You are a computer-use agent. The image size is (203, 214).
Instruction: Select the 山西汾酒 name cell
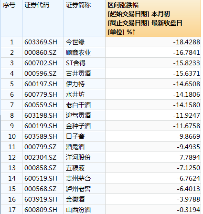click(85, 210)
